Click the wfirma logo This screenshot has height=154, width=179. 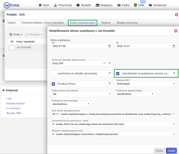12,5
